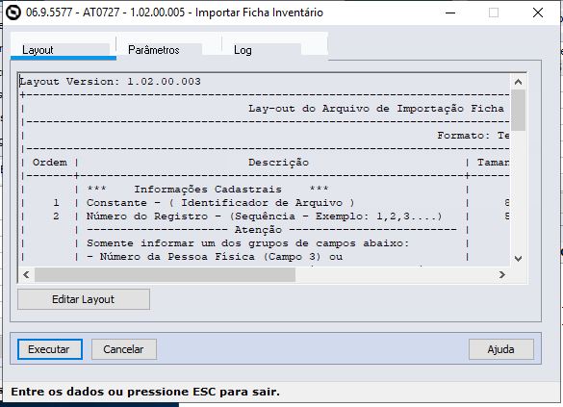
Task: Minimize the Importar Ficha Inventário window
Action: (x=450, y=13)
